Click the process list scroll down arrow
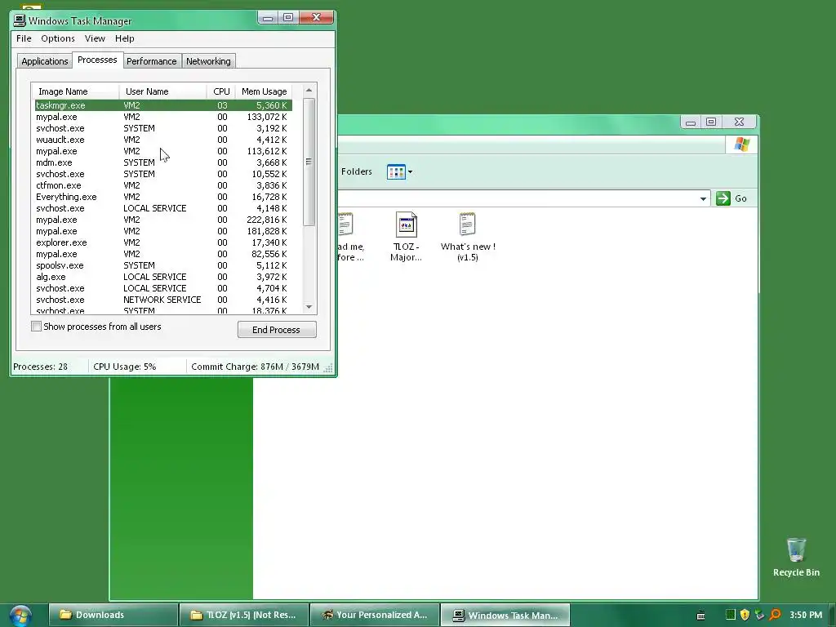The width and height of the screenshot is (836, 627). pos(309,307)
